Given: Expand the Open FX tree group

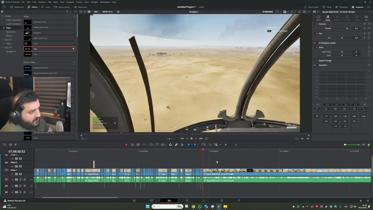Looking at the screenshot, I should (x=2, y=40).
